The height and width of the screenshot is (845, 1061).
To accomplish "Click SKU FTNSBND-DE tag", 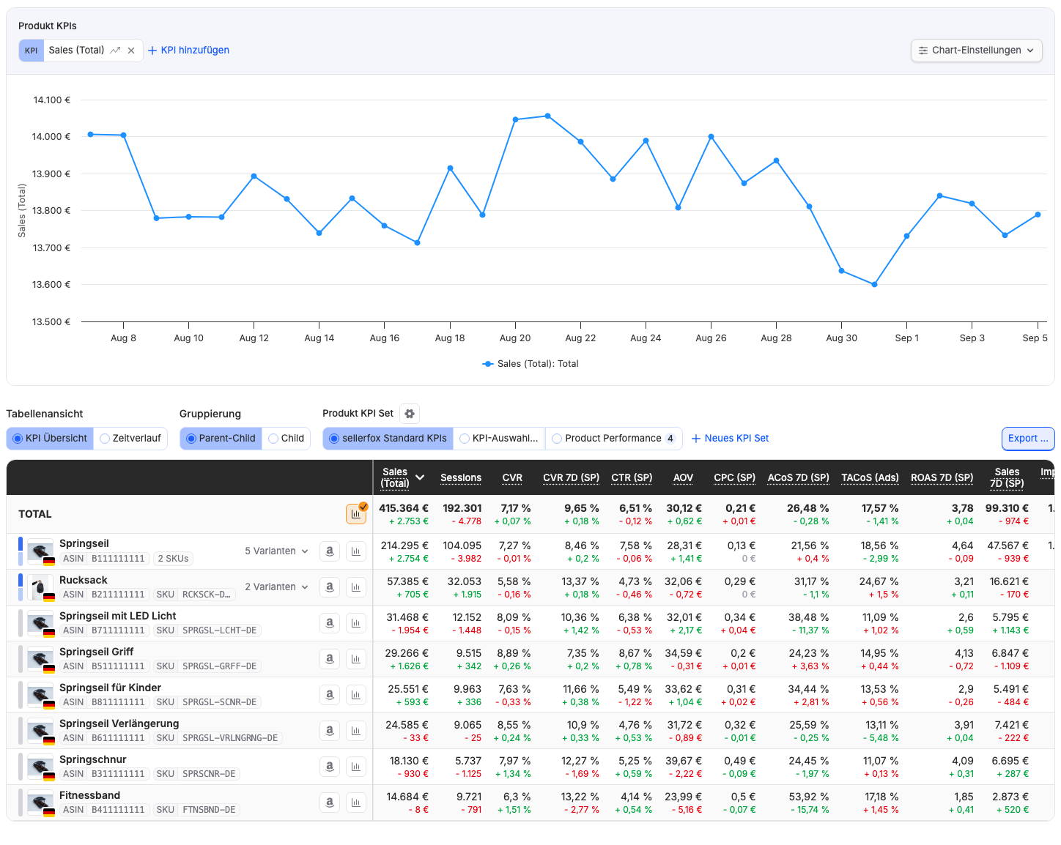I will [196, 810].
